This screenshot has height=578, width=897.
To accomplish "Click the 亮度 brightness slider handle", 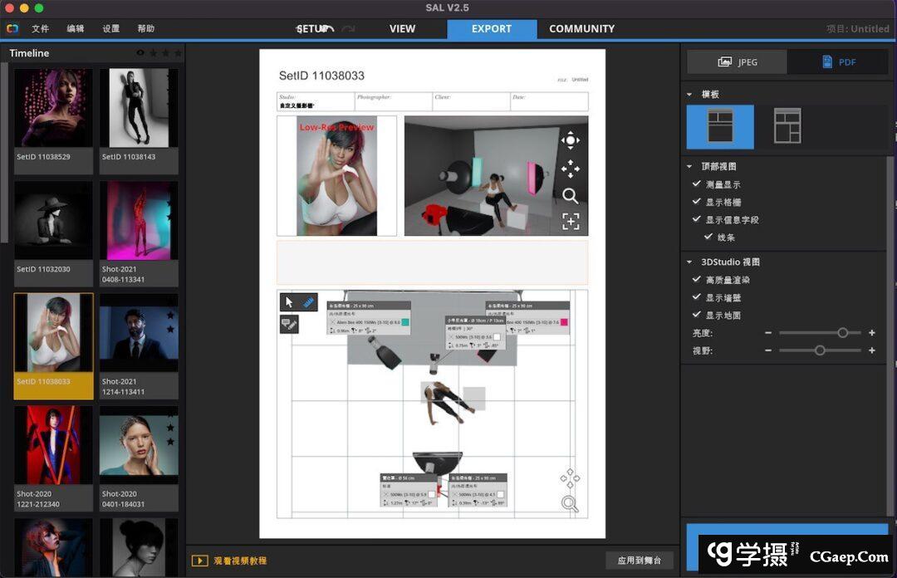I will tap(843, 333).
